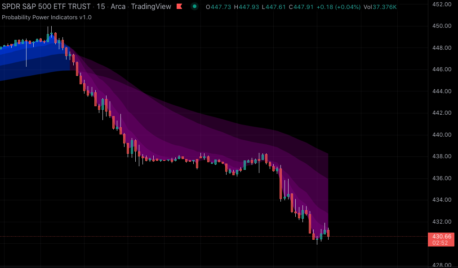This screenshot has width=458, height=268.
Task: Click the 15 interval label in the header
Action: point(102,7)
